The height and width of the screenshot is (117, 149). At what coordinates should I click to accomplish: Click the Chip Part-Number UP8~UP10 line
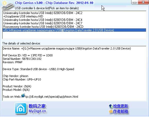(22, 79)
